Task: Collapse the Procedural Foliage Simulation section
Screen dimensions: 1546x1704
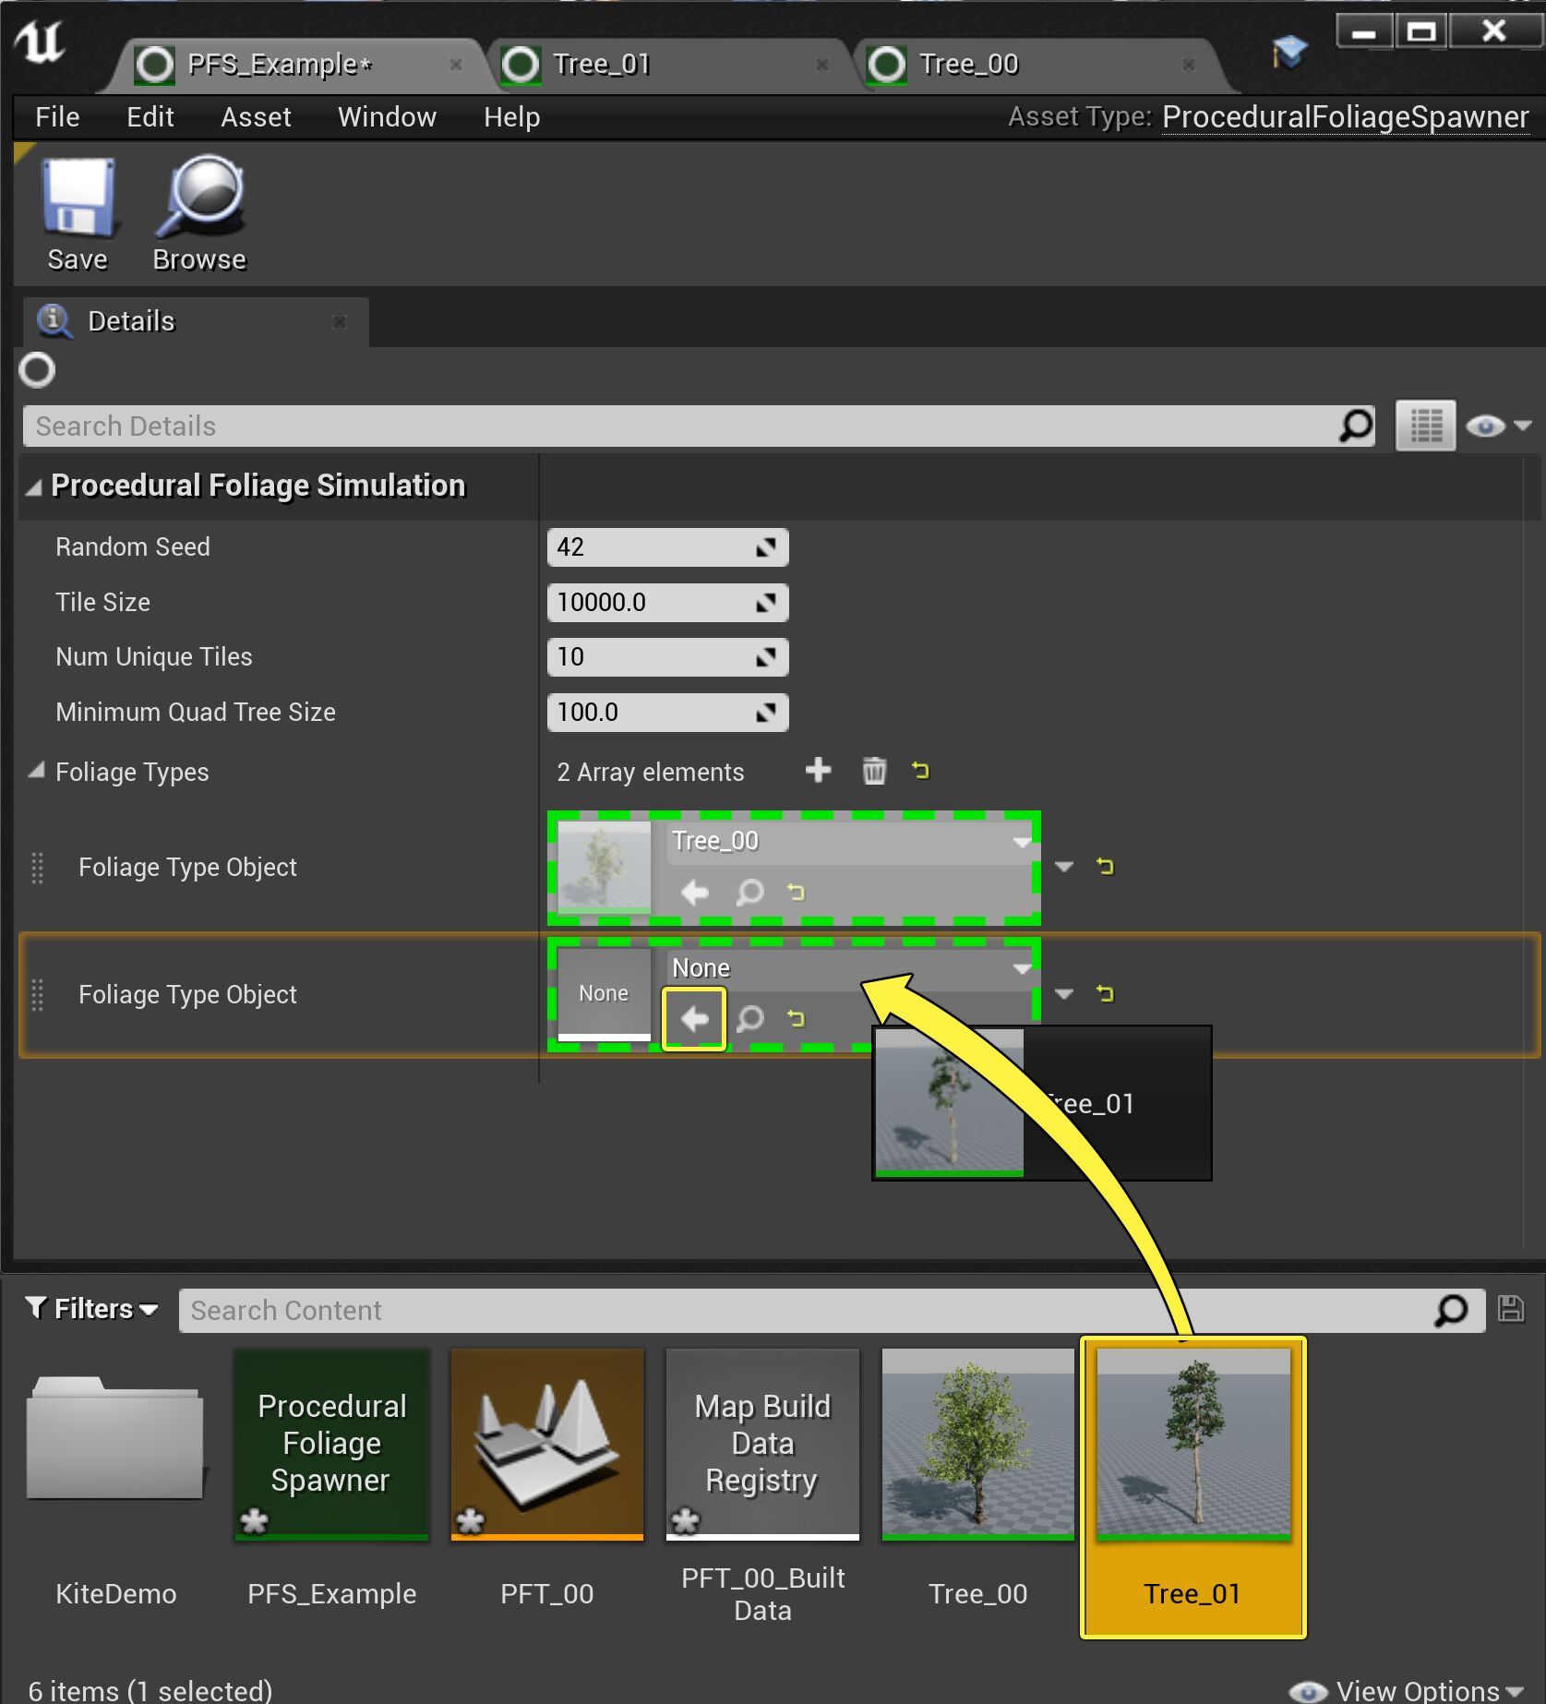Action: pos(35,486)
